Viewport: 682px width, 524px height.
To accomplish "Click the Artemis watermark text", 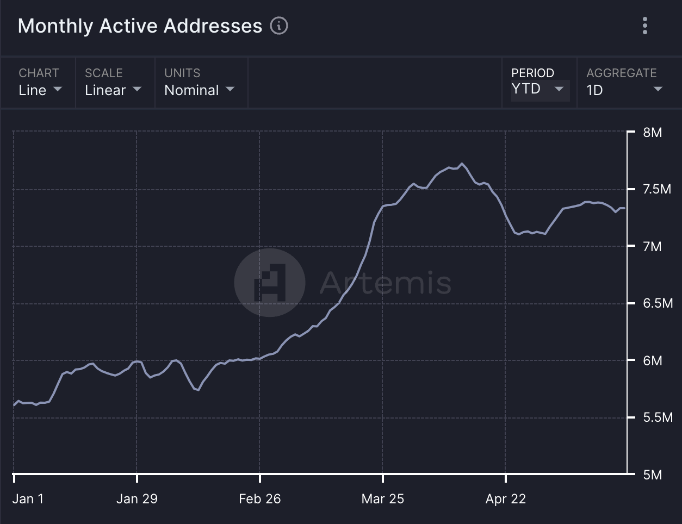I will coord(385,282).
